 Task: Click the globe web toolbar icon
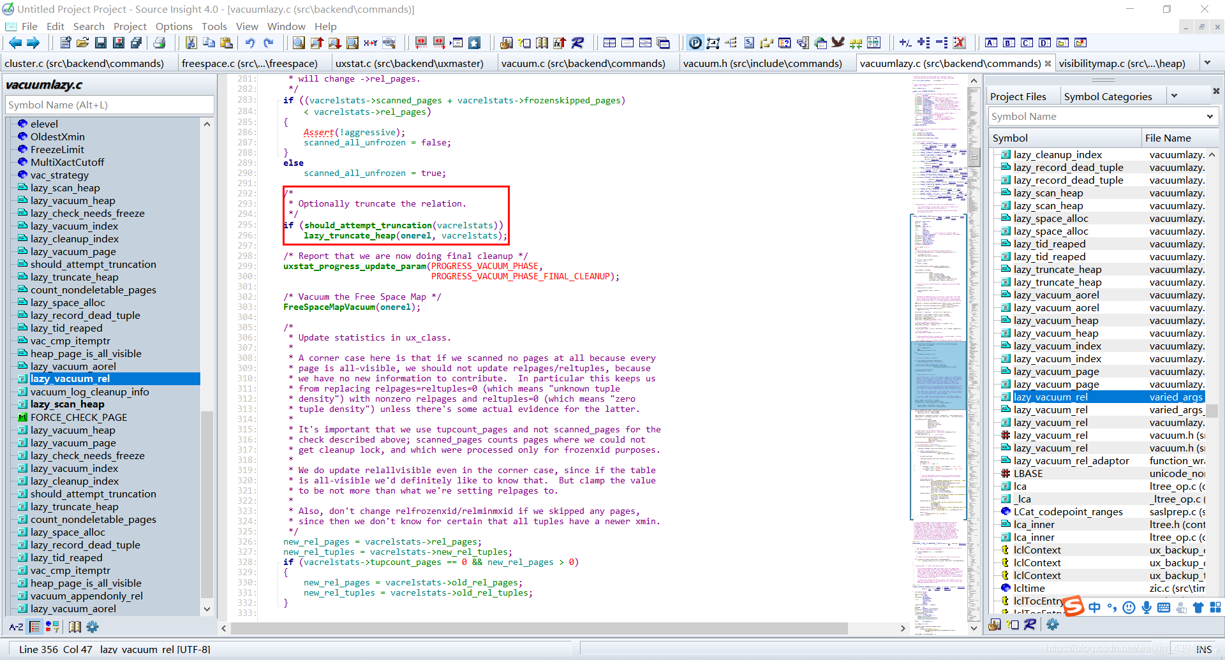tap(820, 43)
